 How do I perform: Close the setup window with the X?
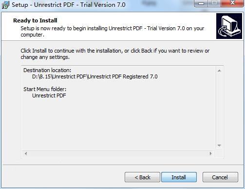coord(232,3)
